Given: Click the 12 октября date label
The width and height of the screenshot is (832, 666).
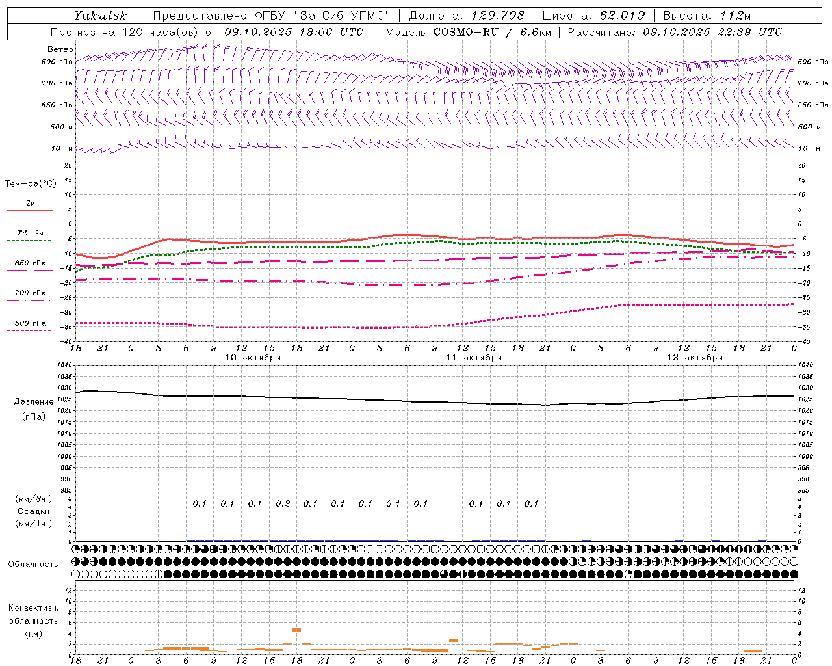Looking at the screenshot, I should pos(695,358).
